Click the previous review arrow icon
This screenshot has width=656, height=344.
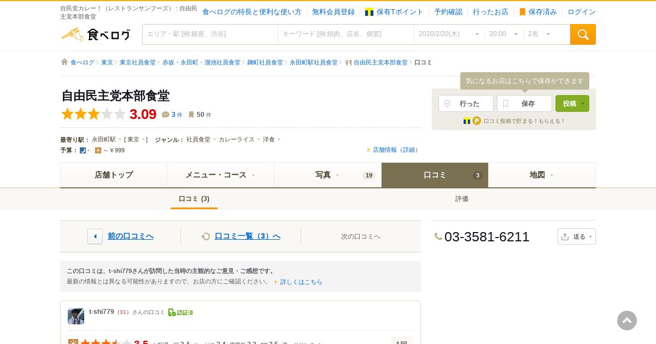click(95, 236)
